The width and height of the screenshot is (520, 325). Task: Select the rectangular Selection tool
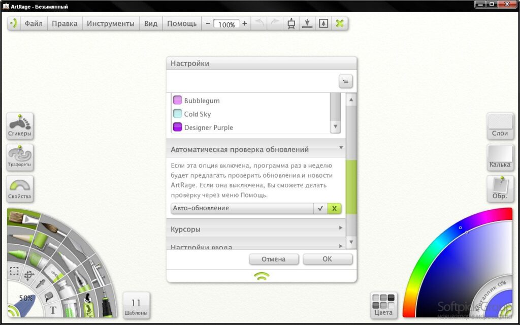tap(14, 271)
